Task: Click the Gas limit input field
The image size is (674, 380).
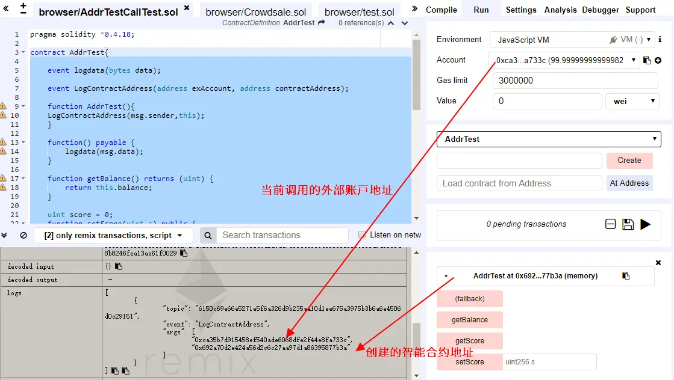Action: click(x=575, y=81)
